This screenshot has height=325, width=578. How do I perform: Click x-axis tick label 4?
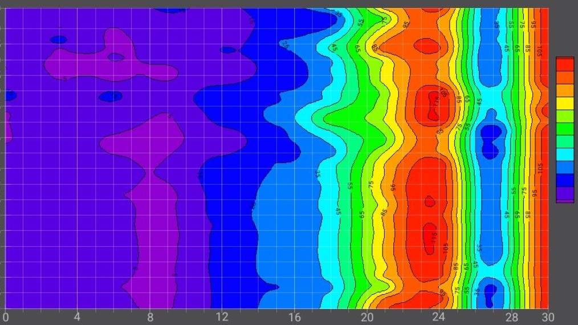[x=77, y=317]
